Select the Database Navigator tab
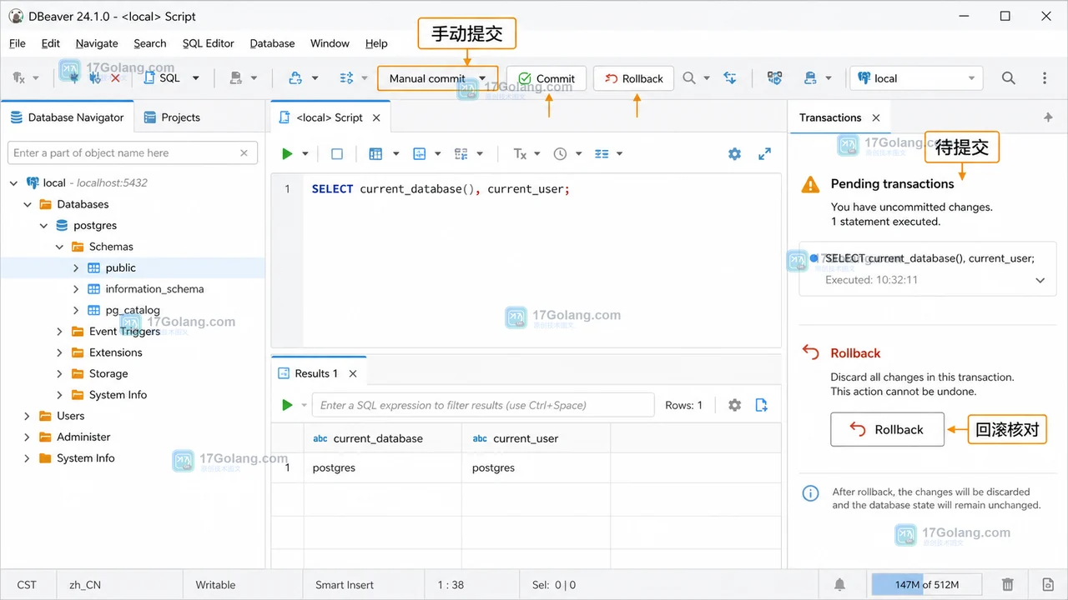Image resolution: width=1068 pixels, height=600 pixels. (x=67, y=117)
